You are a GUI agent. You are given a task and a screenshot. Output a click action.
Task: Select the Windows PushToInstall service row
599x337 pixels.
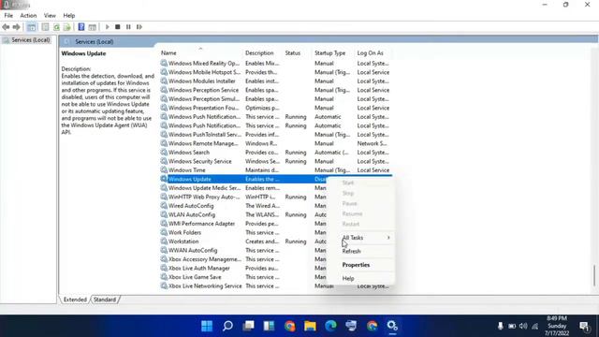pyautogui.click(x=275, y=135)
